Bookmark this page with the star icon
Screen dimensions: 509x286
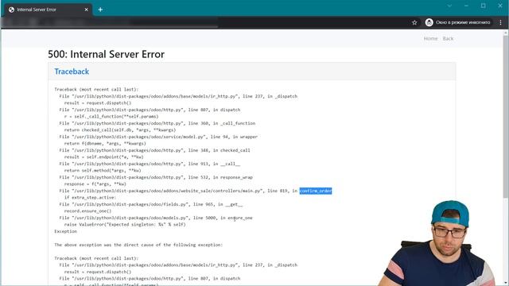(x=414, y=22)
